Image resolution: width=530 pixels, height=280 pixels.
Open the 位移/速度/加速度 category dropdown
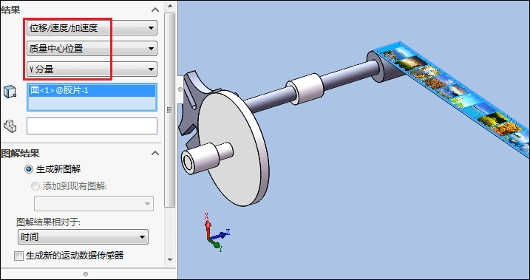[x=92, y=28]
